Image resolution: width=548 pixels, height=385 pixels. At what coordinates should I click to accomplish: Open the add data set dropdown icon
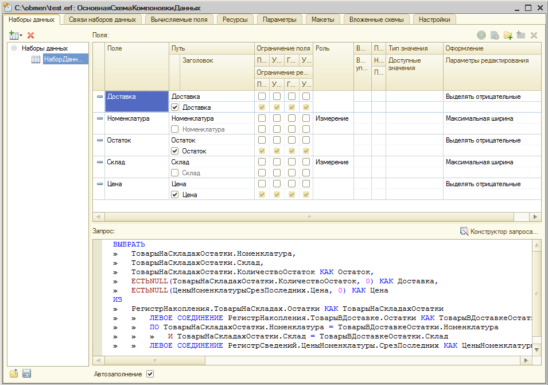[x=15, y=35]
